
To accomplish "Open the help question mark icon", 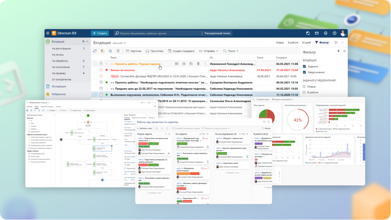I will pyautogui.click(x=334, y=33).
